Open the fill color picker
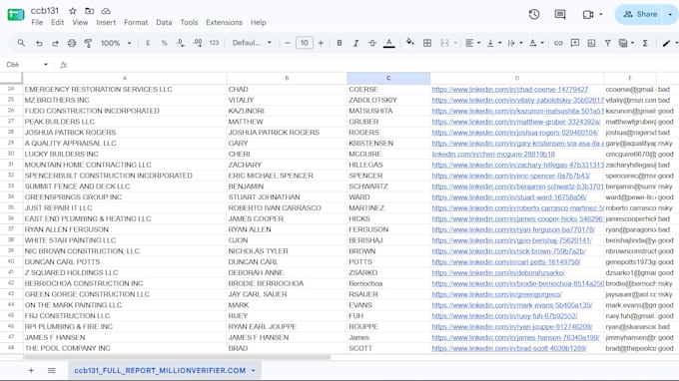The image size is (679, 381). point(409,42)
